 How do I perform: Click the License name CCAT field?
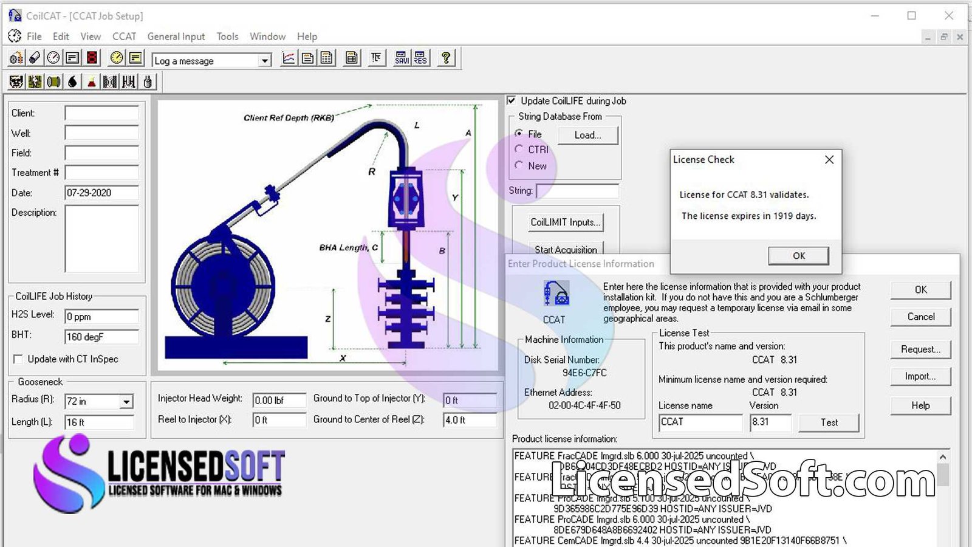coord(700,422)
